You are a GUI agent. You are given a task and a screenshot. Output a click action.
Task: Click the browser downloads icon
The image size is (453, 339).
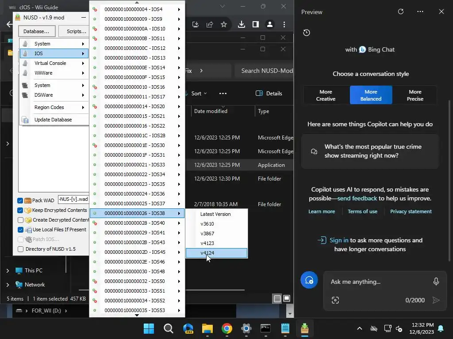241,25
